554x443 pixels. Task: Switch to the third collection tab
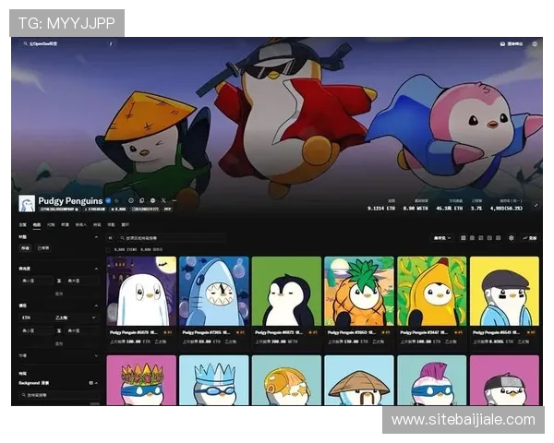[x=51, y=224]
